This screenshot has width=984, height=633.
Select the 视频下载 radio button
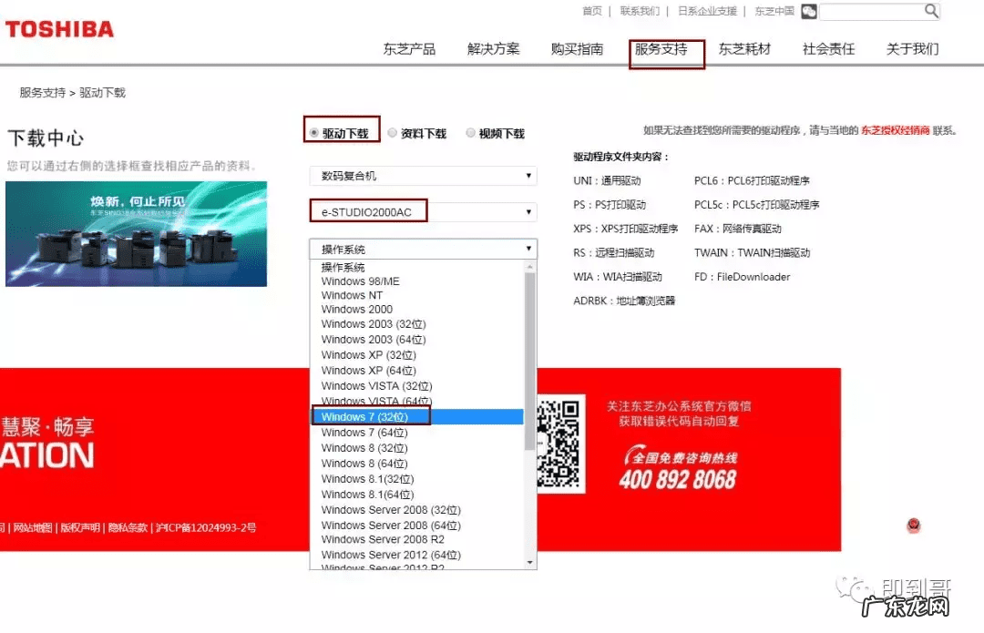470,131
